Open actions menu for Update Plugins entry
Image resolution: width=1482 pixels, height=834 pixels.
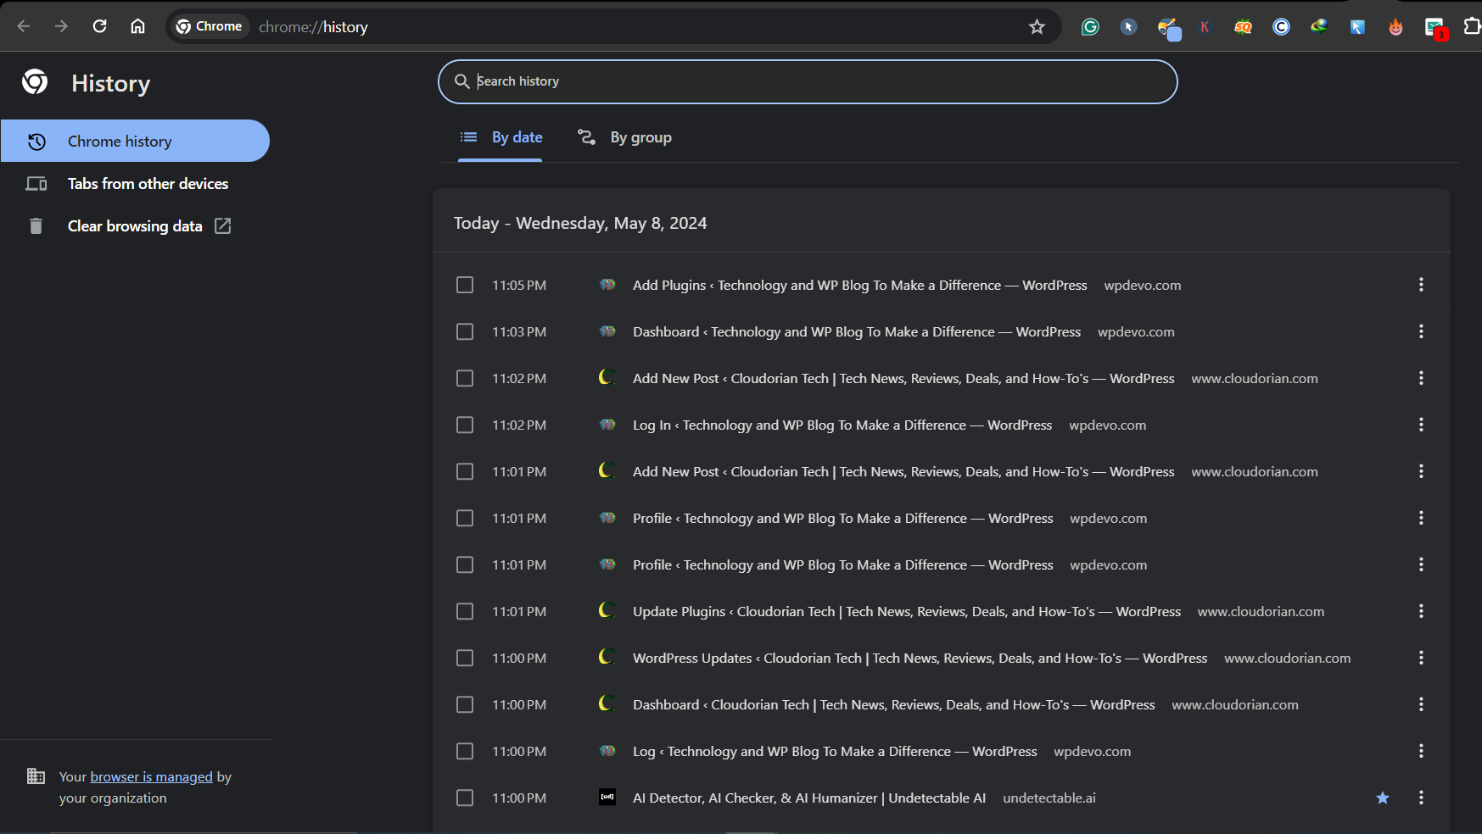[x=1421, y=611]
